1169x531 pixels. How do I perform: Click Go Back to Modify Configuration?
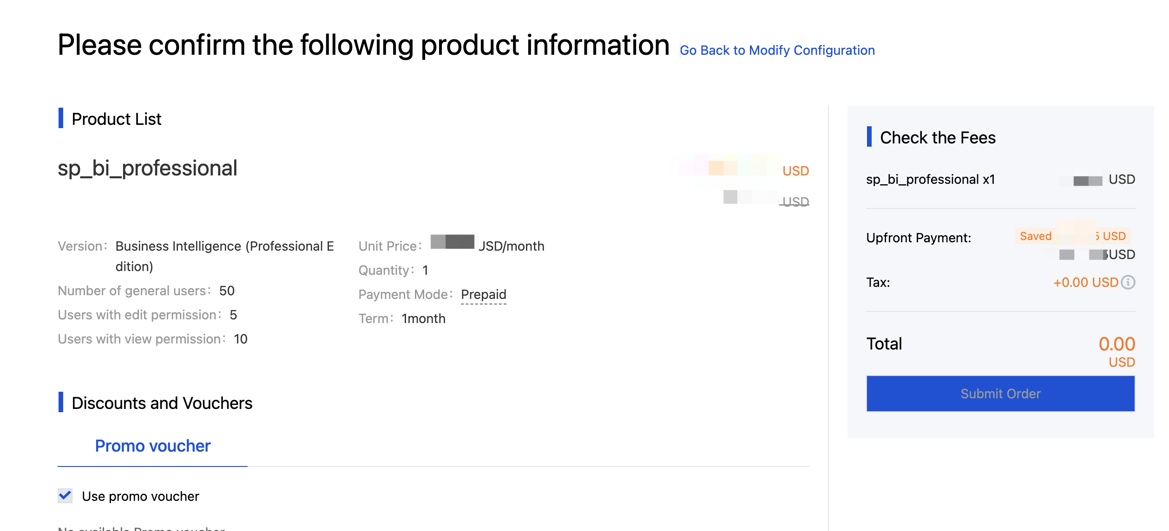(777, 50)
